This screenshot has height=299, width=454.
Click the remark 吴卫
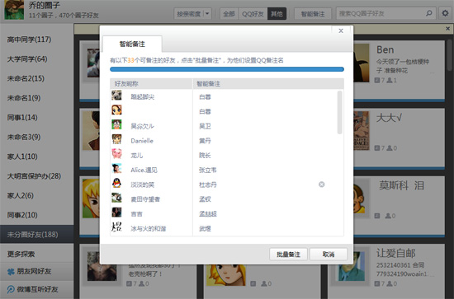(205, 126)
